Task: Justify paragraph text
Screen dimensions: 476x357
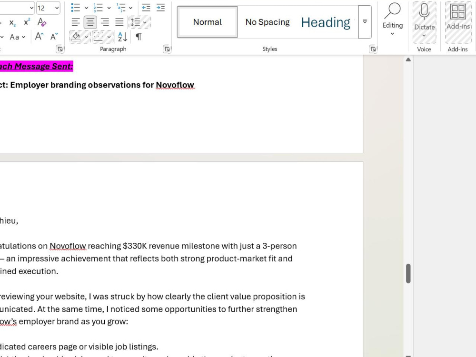Action: click(x=119, y=22)
